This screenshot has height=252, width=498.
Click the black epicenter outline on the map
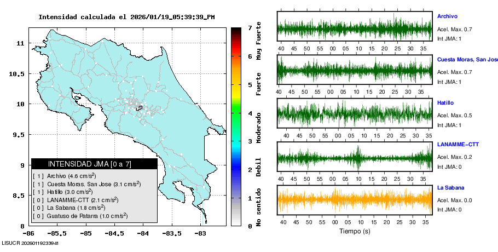(x=139, y=108)
